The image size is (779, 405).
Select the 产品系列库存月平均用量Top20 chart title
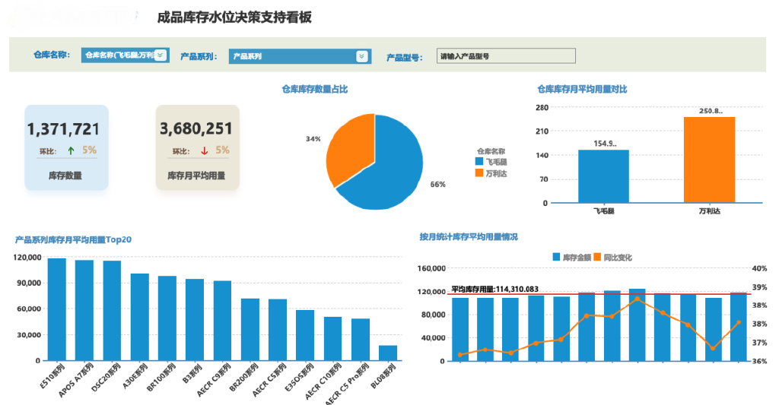[x=73, y=239]
